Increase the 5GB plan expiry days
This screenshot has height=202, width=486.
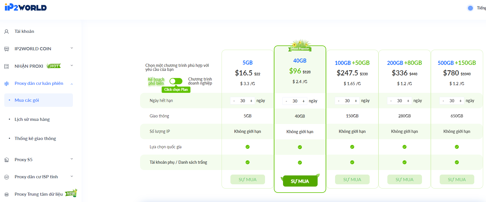pyautogui.click(x=251, y=101)
